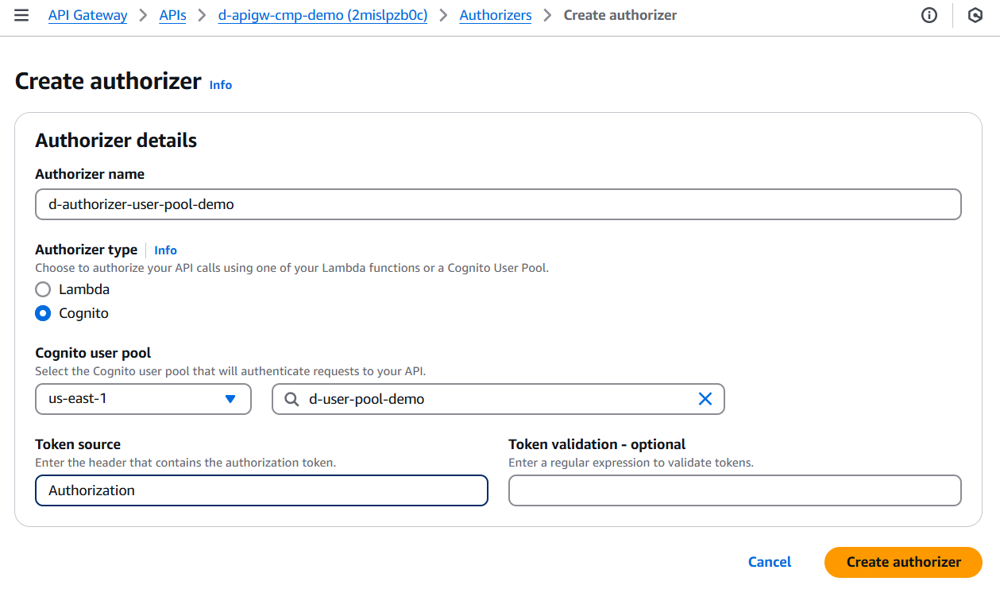Open d-apigw-cmp-demo breadcrumb link
The width and height of the screenshot is (1000, 589).
(322, 15)
